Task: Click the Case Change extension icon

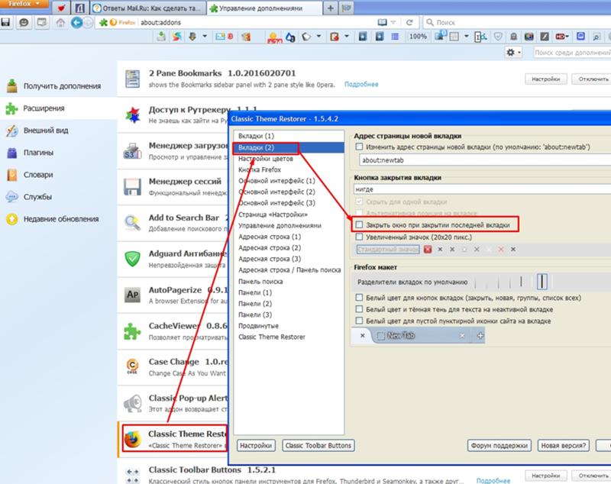Action: click(132, 366)
